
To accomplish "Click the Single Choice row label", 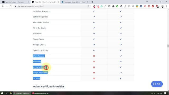I will pos(39,39).
